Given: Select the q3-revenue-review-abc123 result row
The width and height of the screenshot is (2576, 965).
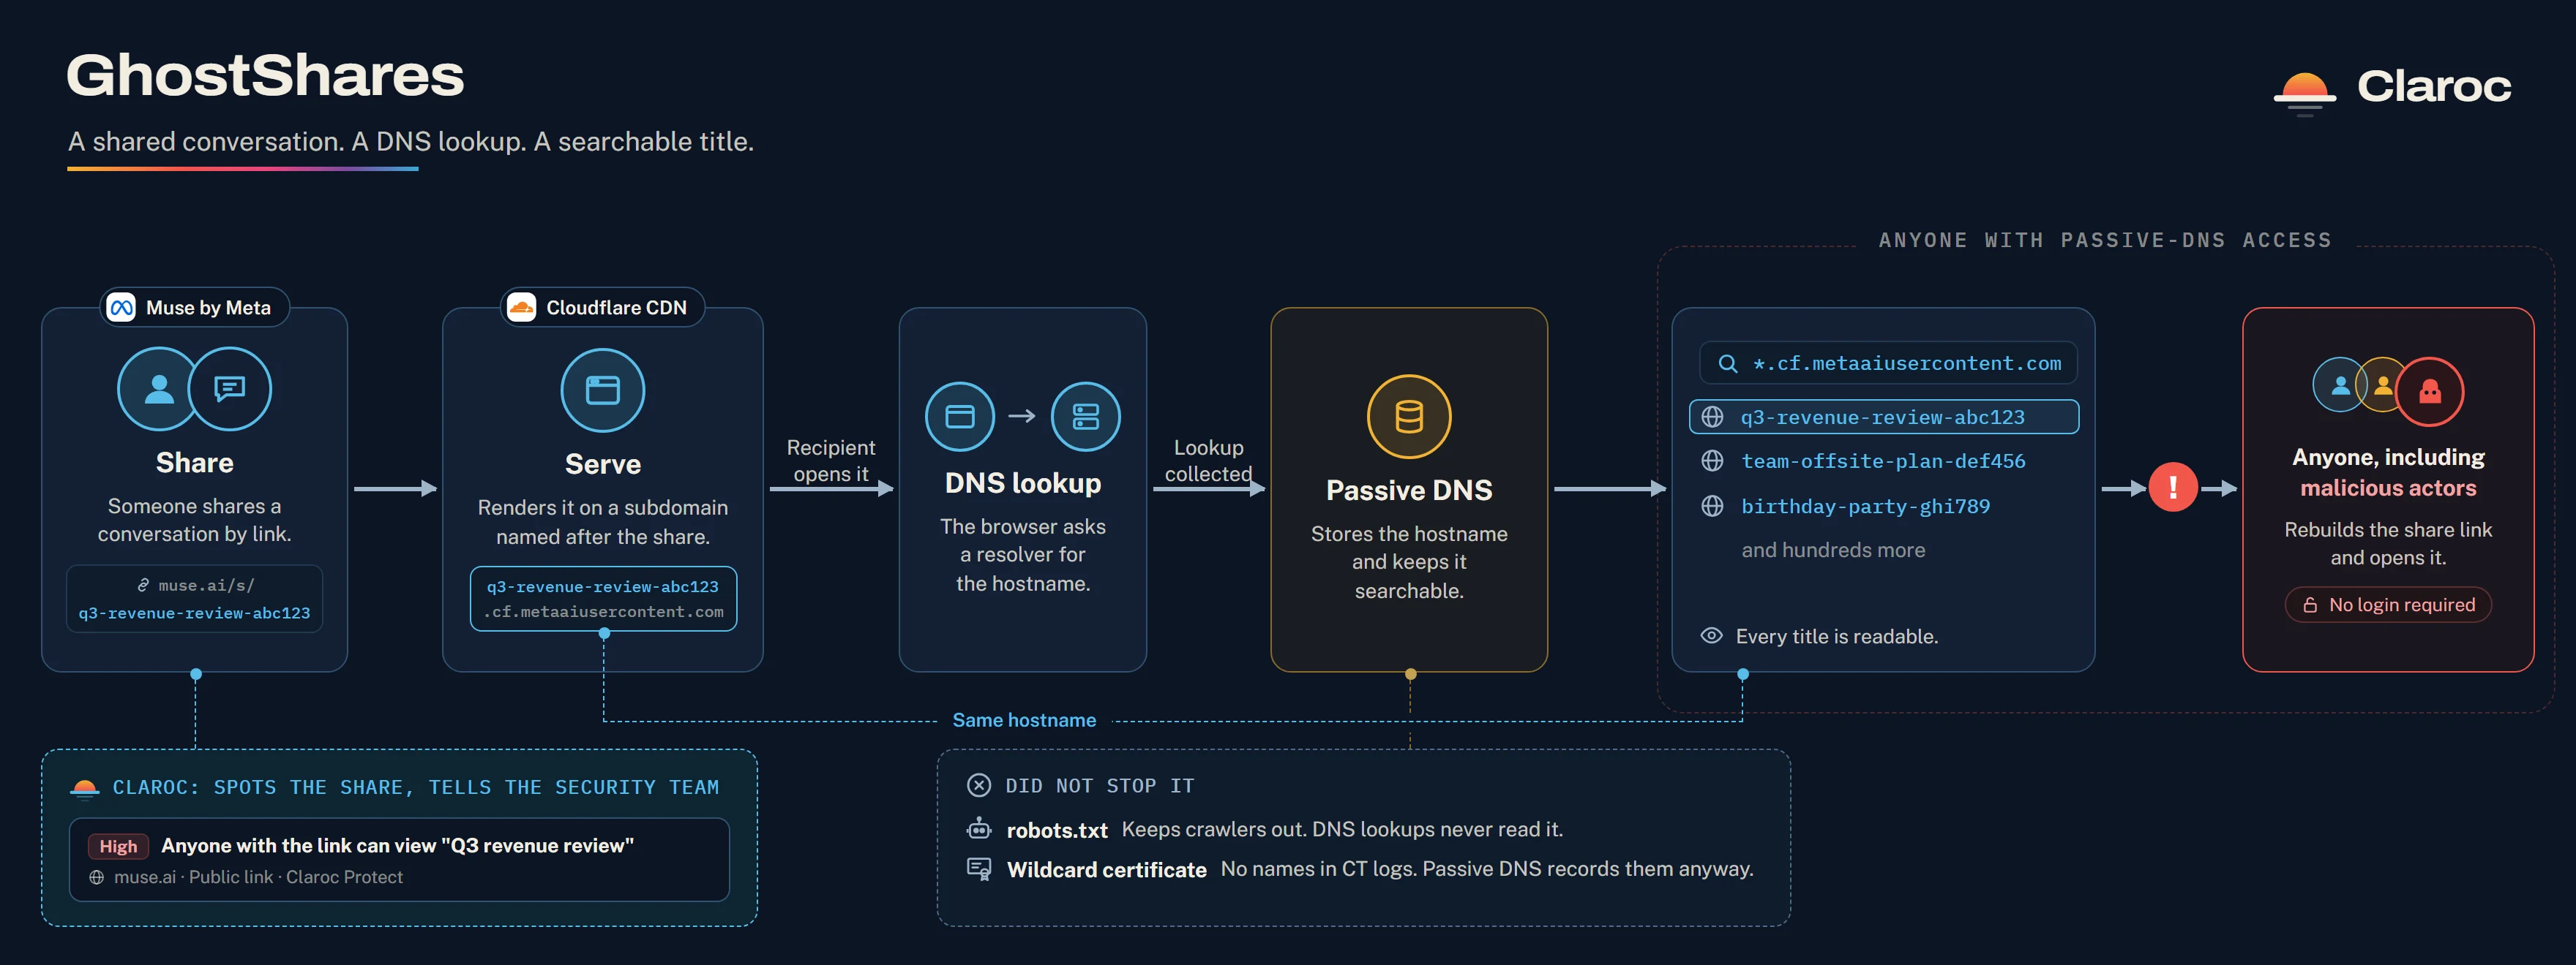Looking at the screenshot, I should pyautogui.click(x=1884, y=417).
